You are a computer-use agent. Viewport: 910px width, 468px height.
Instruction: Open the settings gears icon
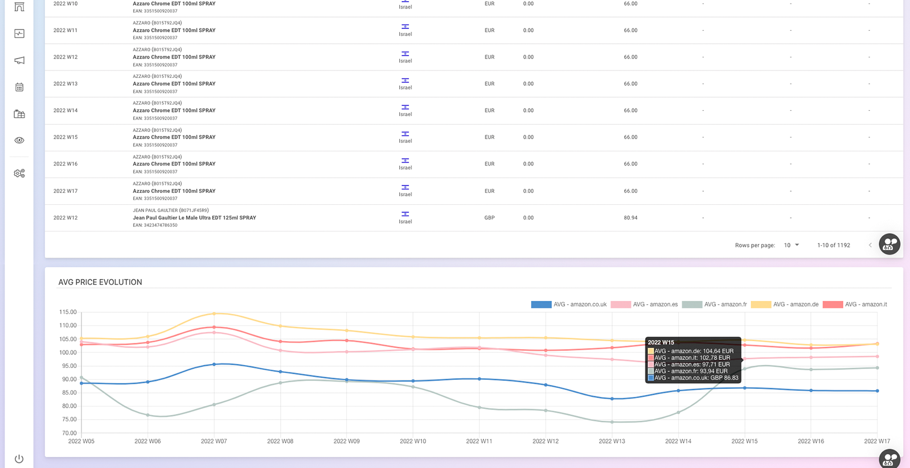point(19,173)
